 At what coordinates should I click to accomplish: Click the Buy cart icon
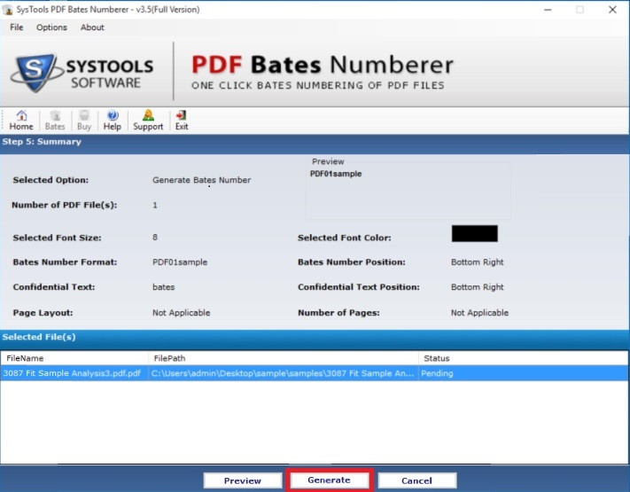tap(84, 121)
